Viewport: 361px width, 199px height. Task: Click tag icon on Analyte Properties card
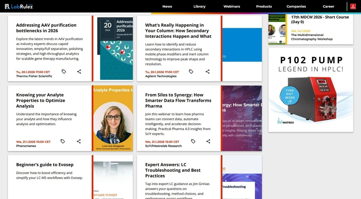(63, 141)
